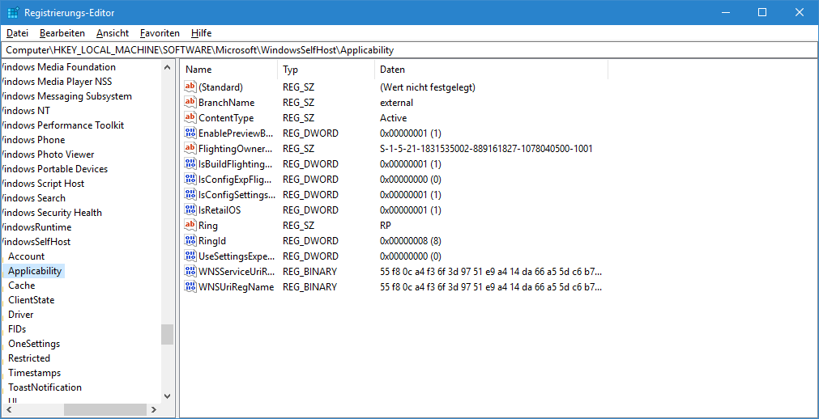Click tree scrollbar down arrow
The height and width of the screenshot is (419, 819).
167,396
